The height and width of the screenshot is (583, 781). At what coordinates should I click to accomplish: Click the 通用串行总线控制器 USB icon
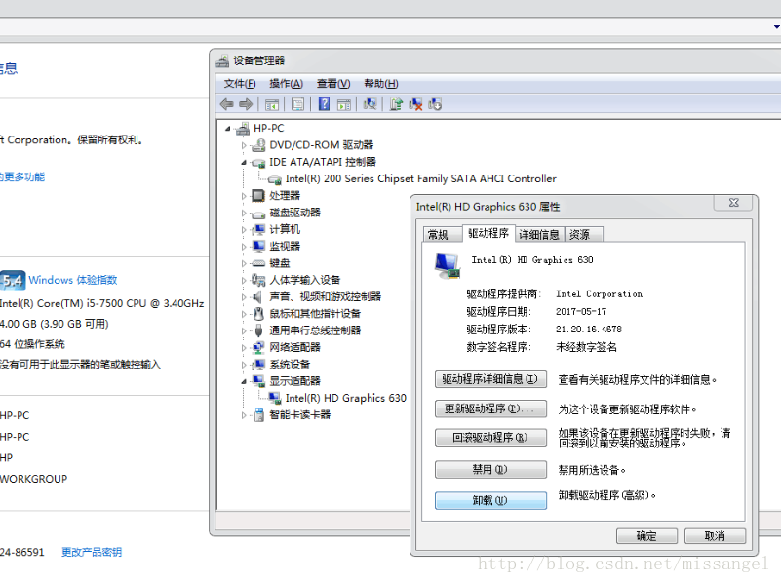tap(258, 330)
